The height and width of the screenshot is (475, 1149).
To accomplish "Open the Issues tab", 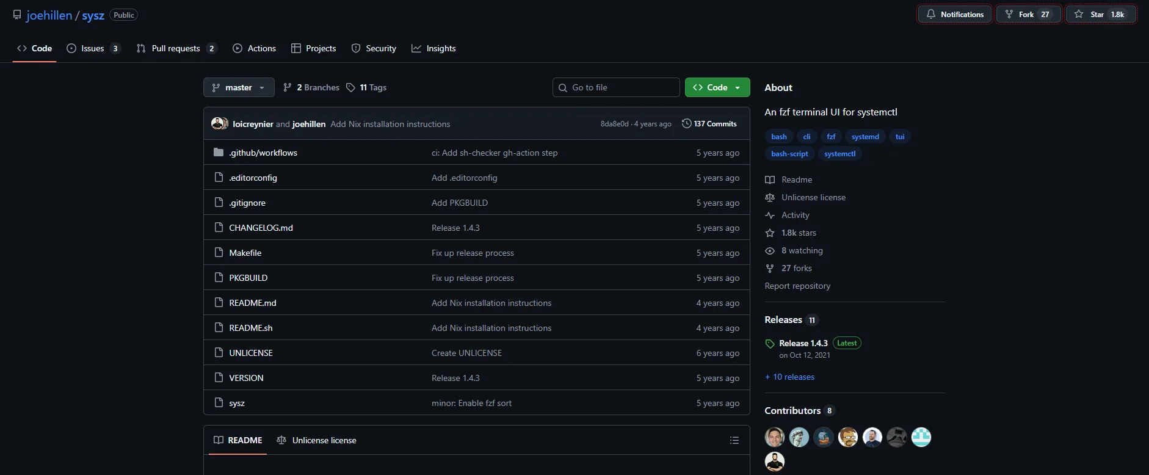I will click(x=93, y=48).
